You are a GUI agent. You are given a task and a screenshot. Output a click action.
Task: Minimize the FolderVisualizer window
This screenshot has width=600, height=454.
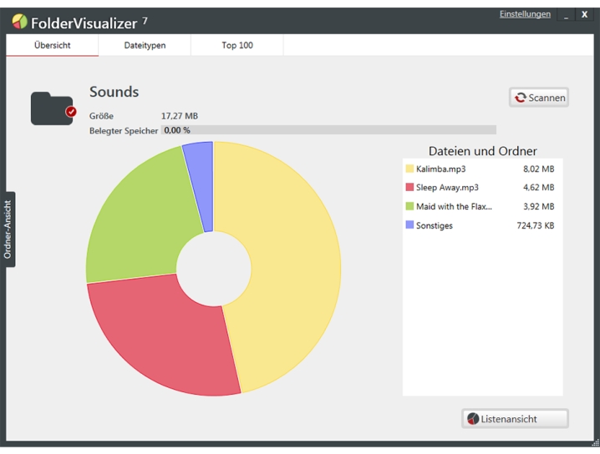point(567,16)
